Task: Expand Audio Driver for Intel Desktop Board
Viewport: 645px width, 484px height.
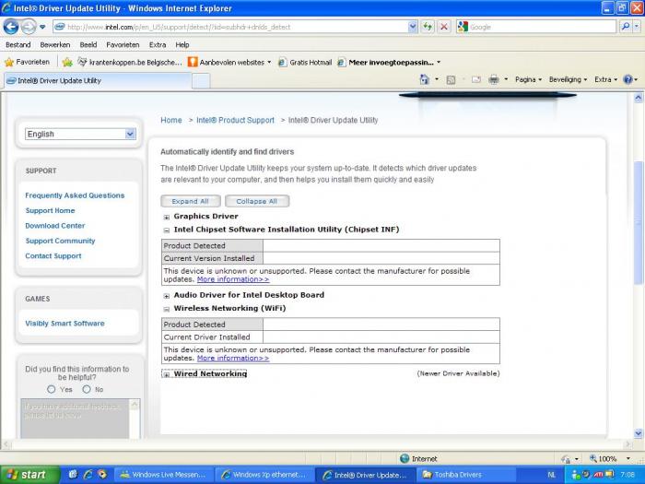Action: click(x=167, y=296)
